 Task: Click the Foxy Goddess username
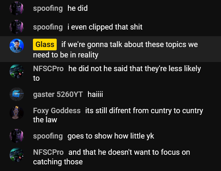[x=57, y=111]
